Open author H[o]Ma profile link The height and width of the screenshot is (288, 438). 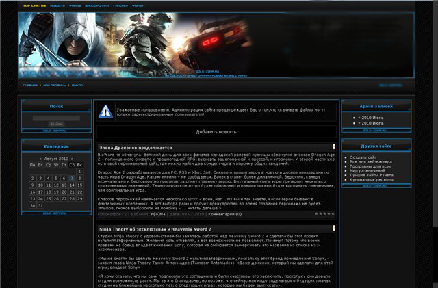click(158, 214)
